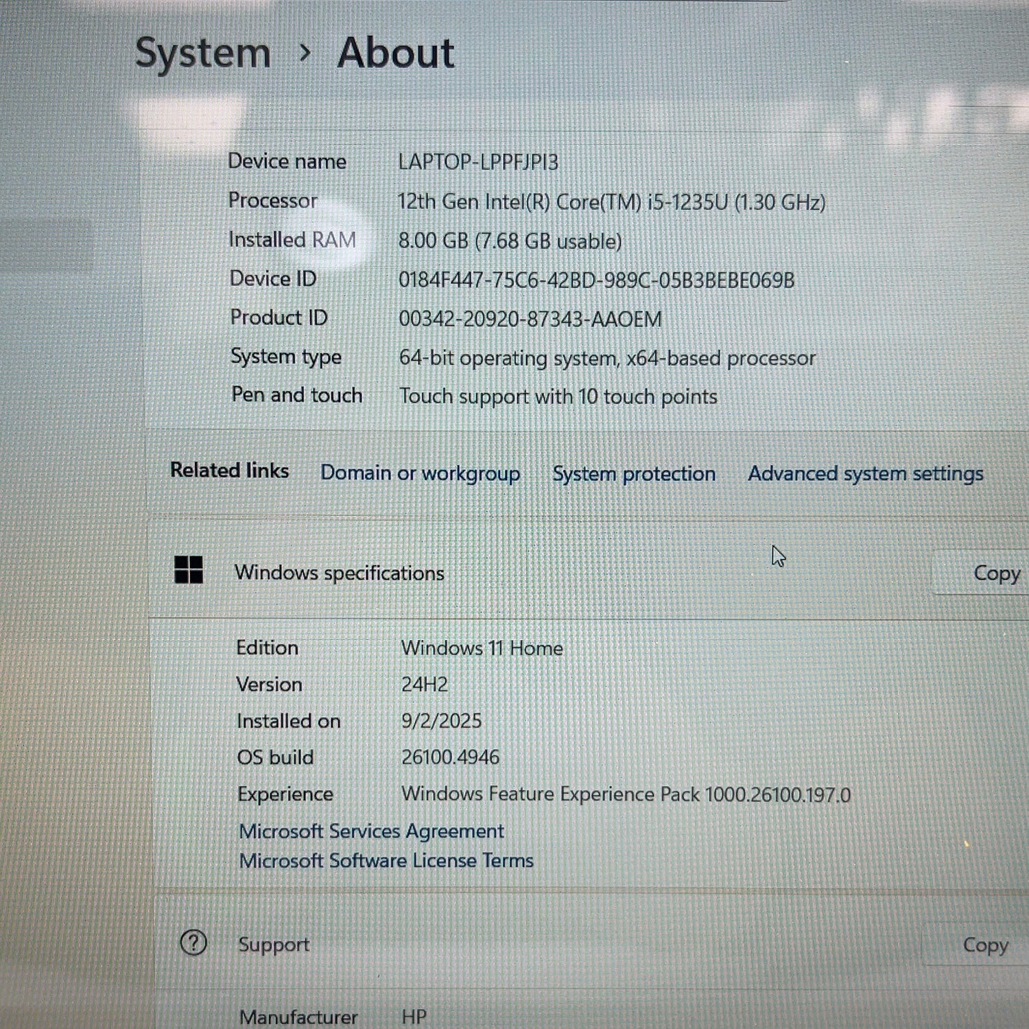This screenshot has height=1029, width=1029.
Task: Click Windows Feature Experience Pack value
Action: coord(626,794)
